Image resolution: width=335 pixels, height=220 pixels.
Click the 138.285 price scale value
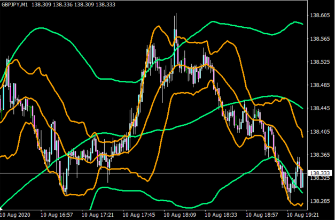[x=320, y=201]
